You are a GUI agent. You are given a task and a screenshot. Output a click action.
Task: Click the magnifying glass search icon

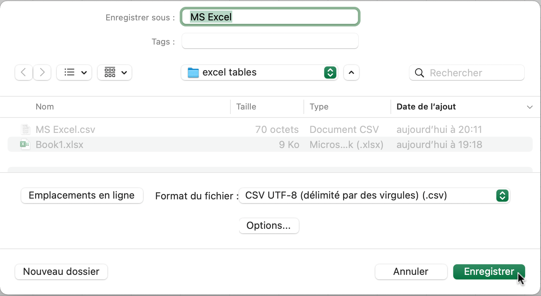point(419,72)
